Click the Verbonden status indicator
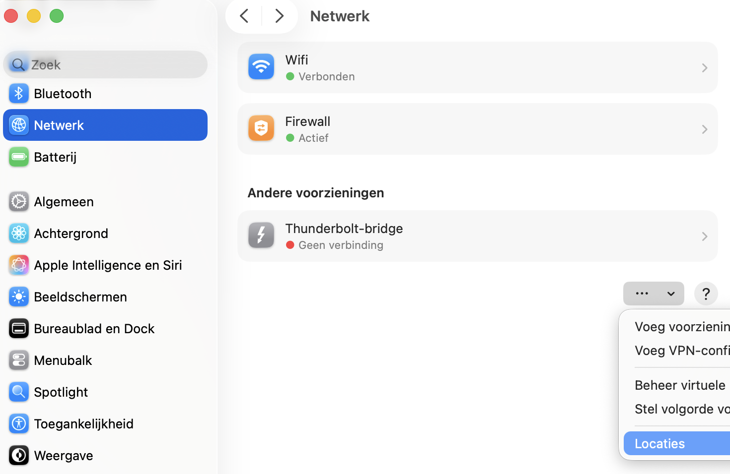 coord(291,76)
